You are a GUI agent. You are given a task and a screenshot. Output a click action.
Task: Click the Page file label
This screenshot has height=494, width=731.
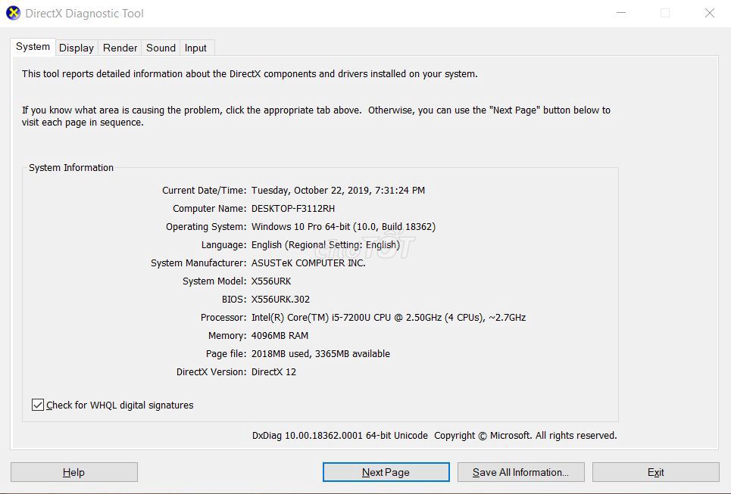pyautogui.click(x=226, y=354)
